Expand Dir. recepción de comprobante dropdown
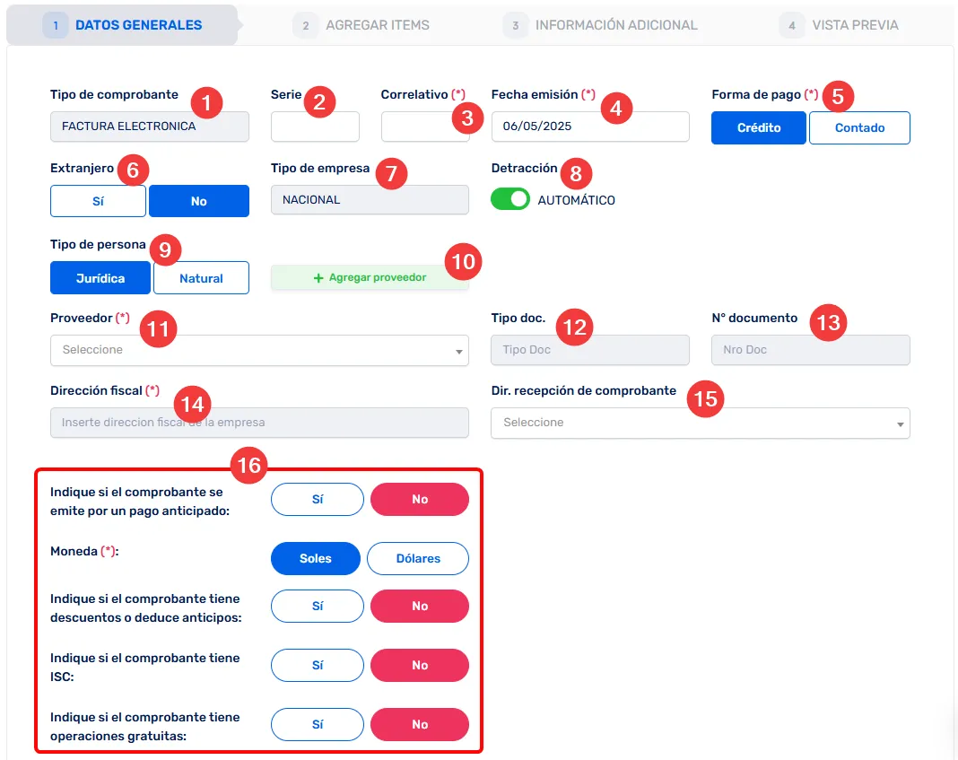This screenshot has height=760, width=958. (700, 423)
